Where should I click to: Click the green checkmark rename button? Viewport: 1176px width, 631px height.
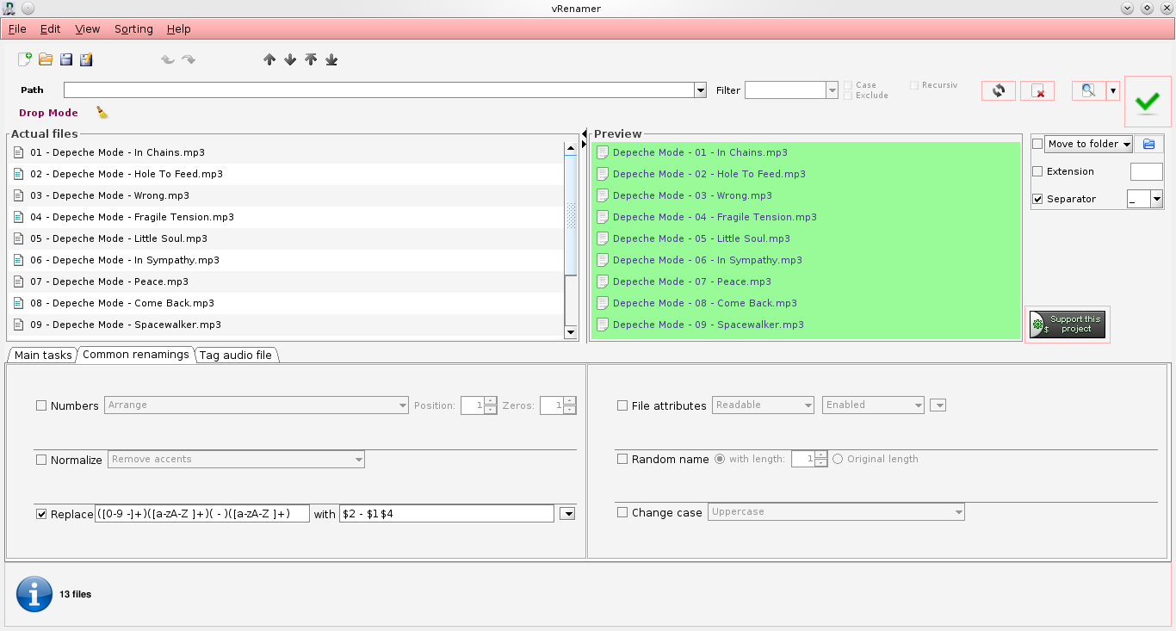[1147, 102]
